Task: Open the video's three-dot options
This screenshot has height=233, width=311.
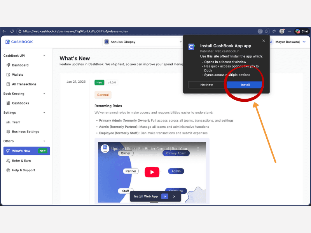Action: click(198, 149)
